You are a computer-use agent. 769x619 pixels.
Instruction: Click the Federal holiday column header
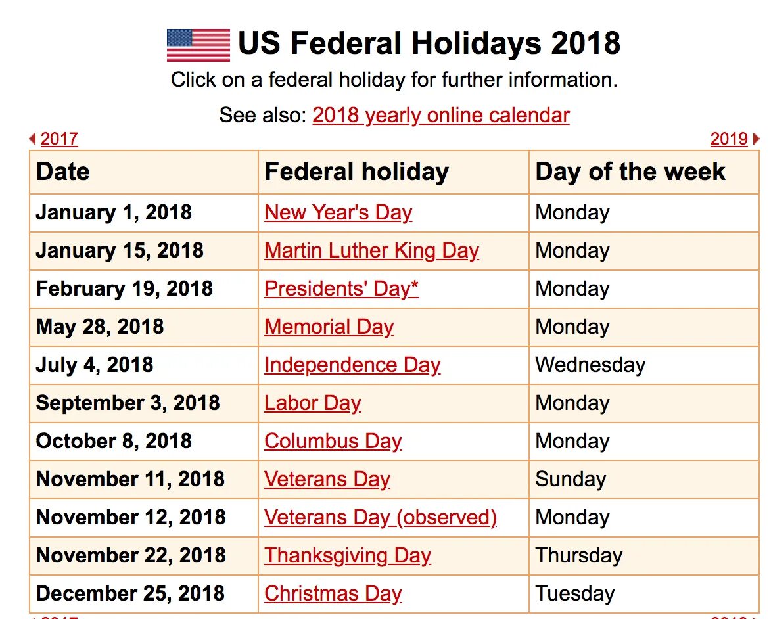[356, 172]
